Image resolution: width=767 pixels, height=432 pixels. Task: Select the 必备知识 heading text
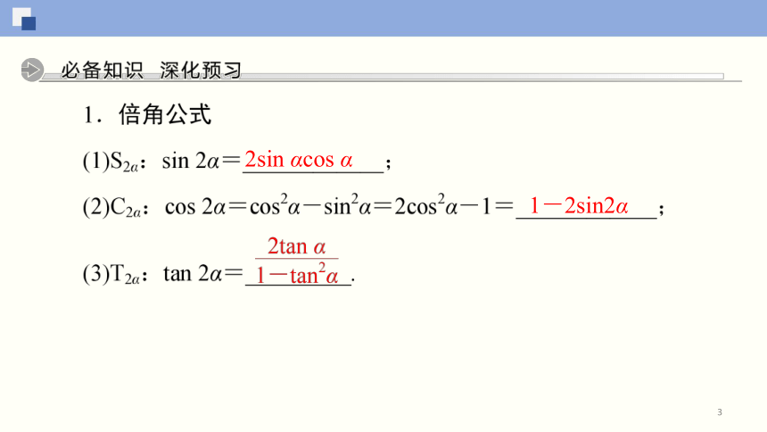pos(102,71)
